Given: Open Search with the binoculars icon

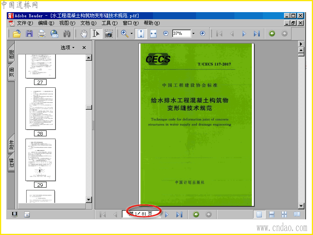Looking at the screenshot, I should 67,34.
